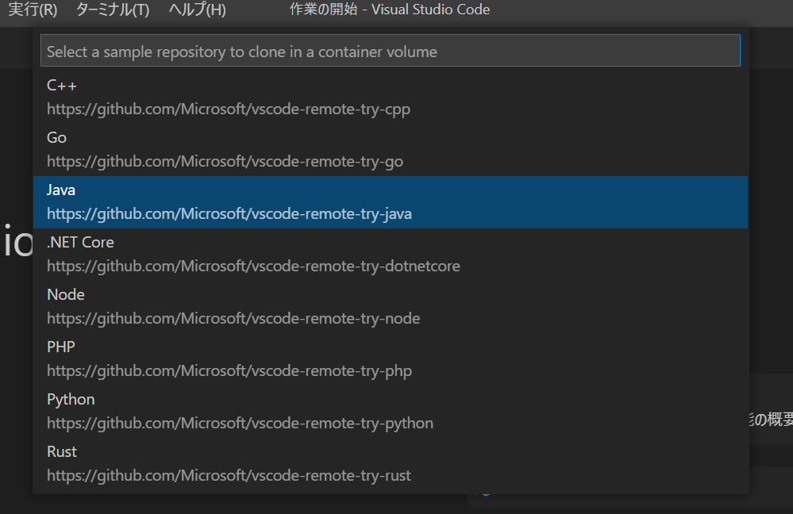This screenshot has width=793, height=514.
Task: Open the ターミナル(T) menu
Action: pyautogui.click(x=113, y=10)
